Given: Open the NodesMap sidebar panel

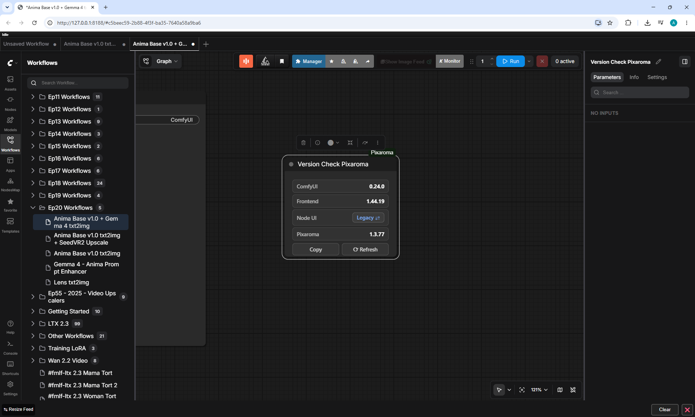Looking at the screenshot, I should (x=10, y=185).
